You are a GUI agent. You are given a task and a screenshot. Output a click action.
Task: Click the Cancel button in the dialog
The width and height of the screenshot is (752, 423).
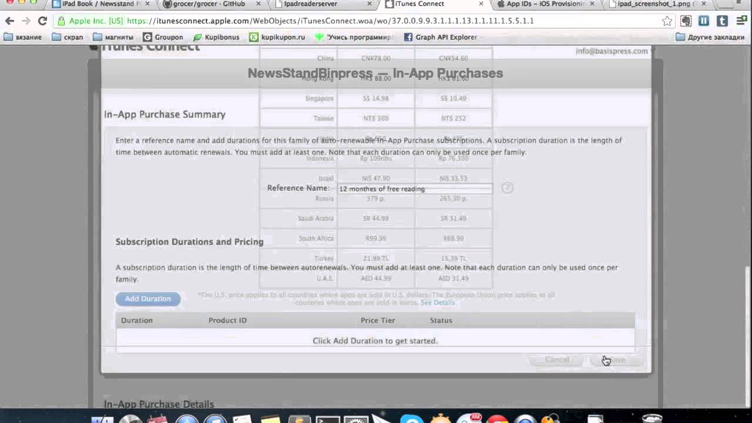tap(557, 360)
